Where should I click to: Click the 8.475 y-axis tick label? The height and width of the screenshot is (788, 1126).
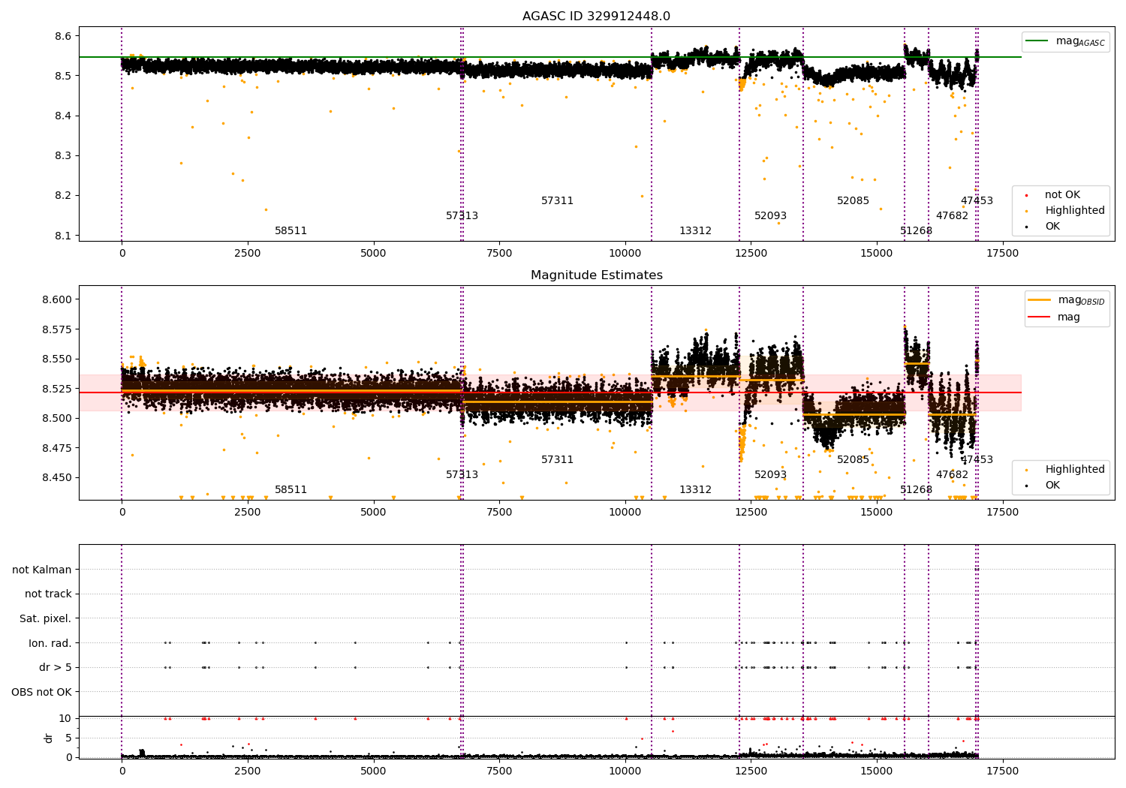58,448
